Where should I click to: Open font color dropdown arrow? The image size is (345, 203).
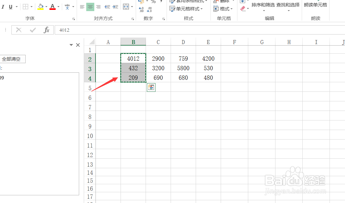pyautogui.click(x=58, y=7)
